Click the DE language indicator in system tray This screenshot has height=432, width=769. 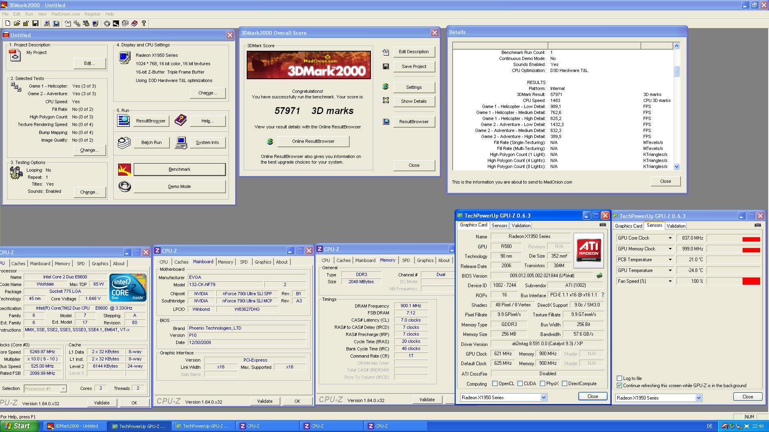(x=710, y=426)
